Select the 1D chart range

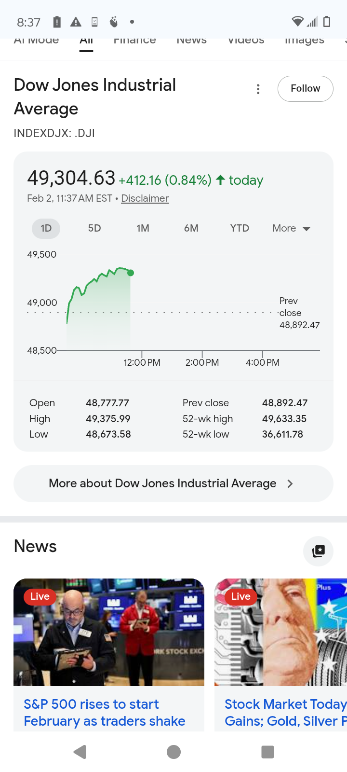46,228
